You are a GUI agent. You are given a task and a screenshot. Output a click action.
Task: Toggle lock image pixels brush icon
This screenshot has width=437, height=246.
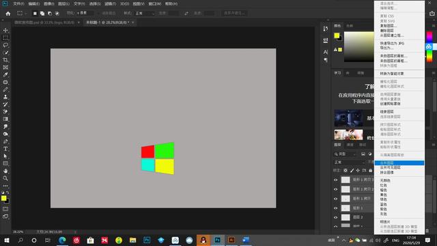(352, 170)
